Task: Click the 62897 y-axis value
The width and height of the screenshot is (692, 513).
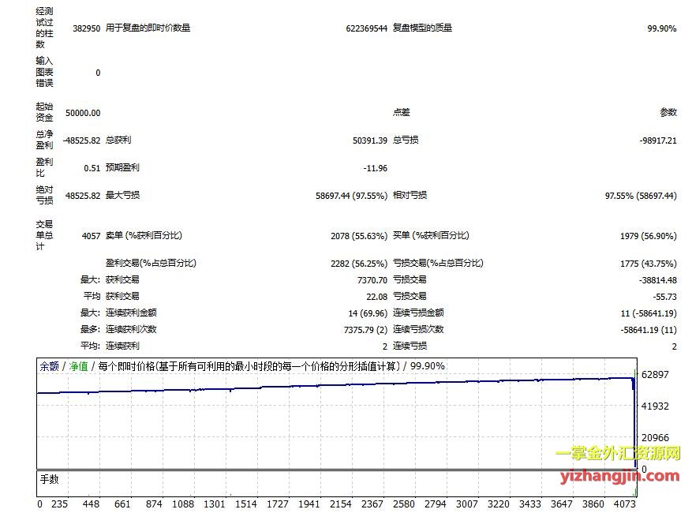Action: (656, 374)
